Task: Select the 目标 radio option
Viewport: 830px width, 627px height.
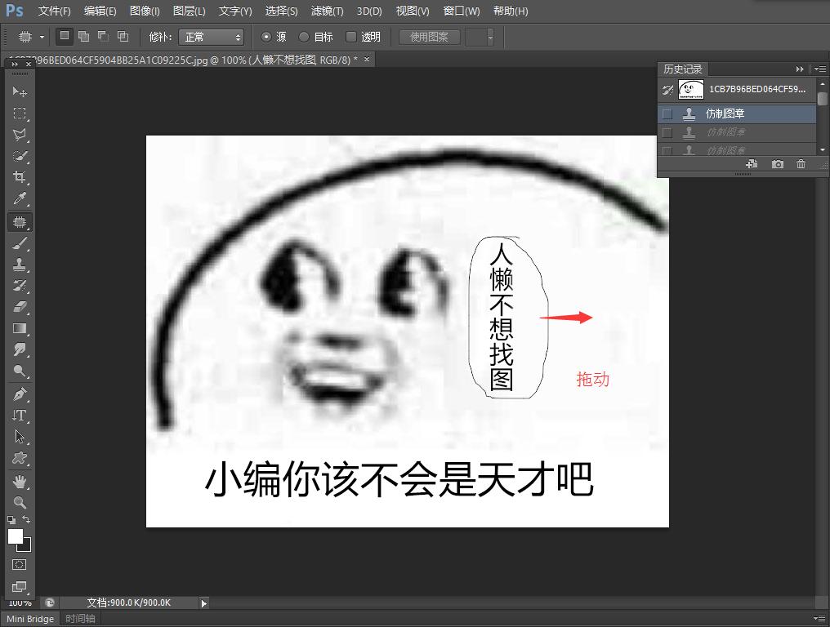Action: coord(305,37)
